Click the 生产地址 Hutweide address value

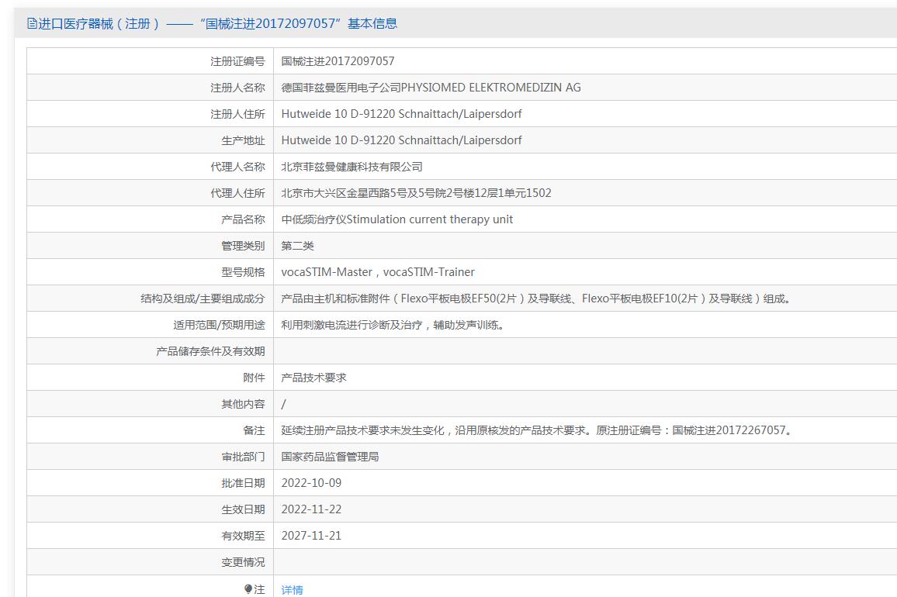click(401, 140)
